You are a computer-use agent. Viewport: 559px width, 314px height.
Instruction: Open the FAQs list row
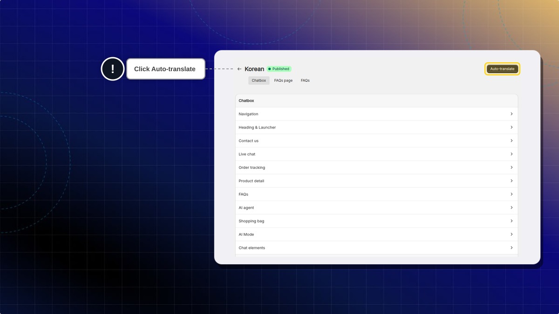coord(376,194)
